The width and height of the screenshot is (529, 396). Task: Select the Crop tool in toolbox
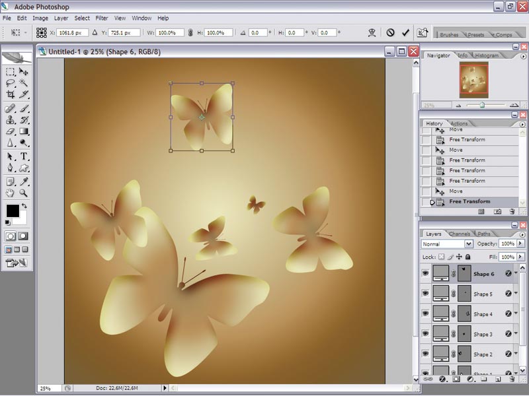pos(10,94)
